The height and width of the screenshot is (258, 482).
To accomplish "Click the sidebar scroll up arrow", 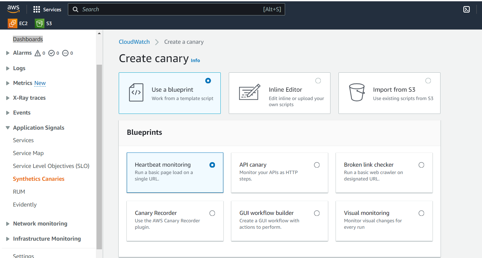I will point(99,33).
